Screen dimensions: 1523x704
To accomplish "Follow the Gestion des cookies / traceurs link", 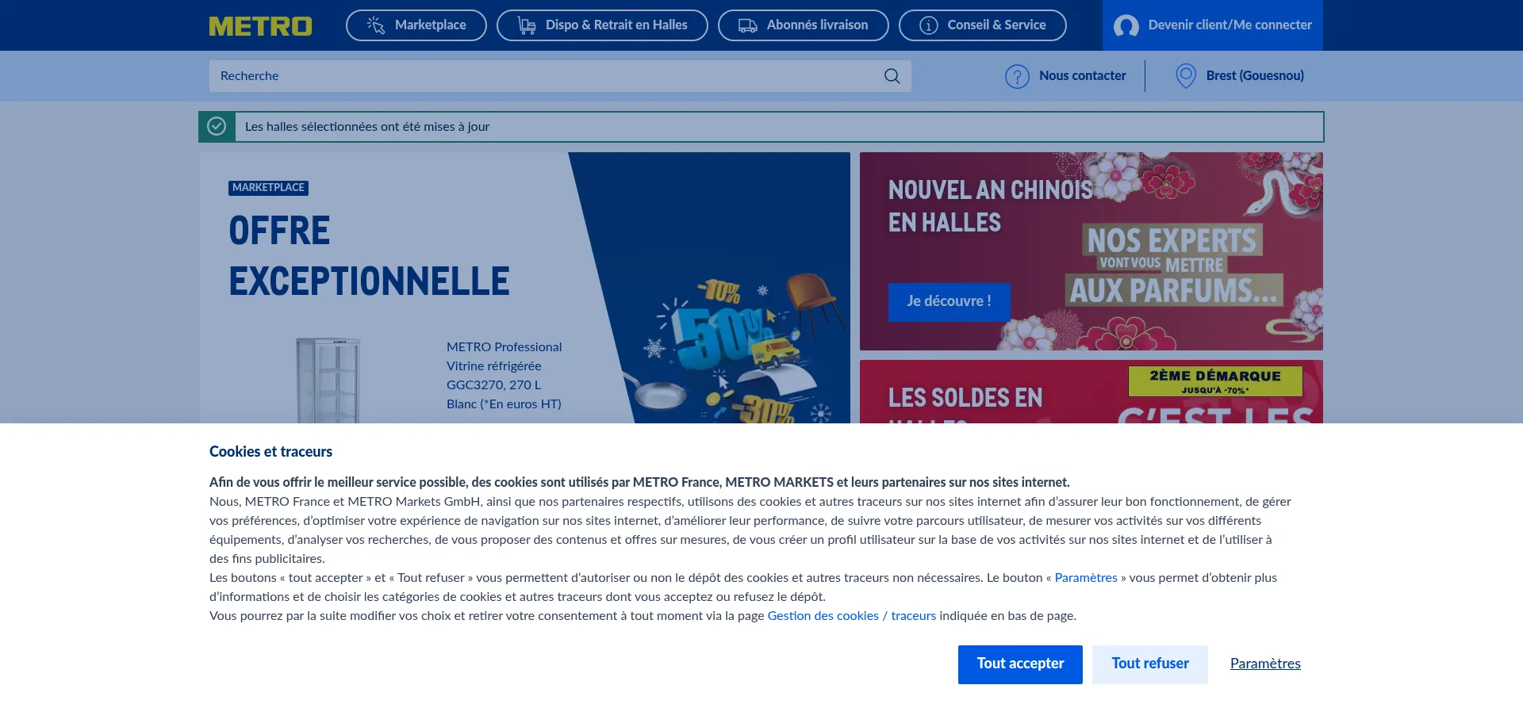I will (851, 616).
